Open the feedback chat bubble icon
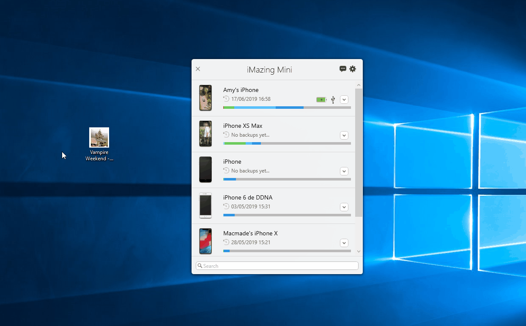 point(342,69)
